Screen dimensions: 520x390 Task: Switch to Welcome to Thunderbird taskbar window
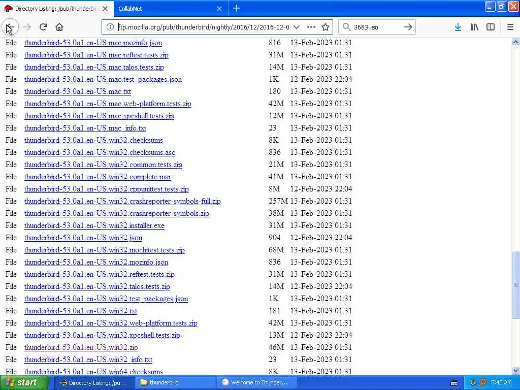[256, 383]
